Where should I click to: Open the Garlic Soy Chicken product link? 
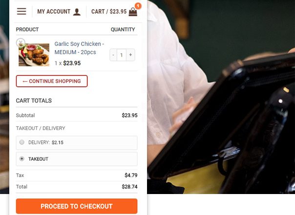pos(79,48)
